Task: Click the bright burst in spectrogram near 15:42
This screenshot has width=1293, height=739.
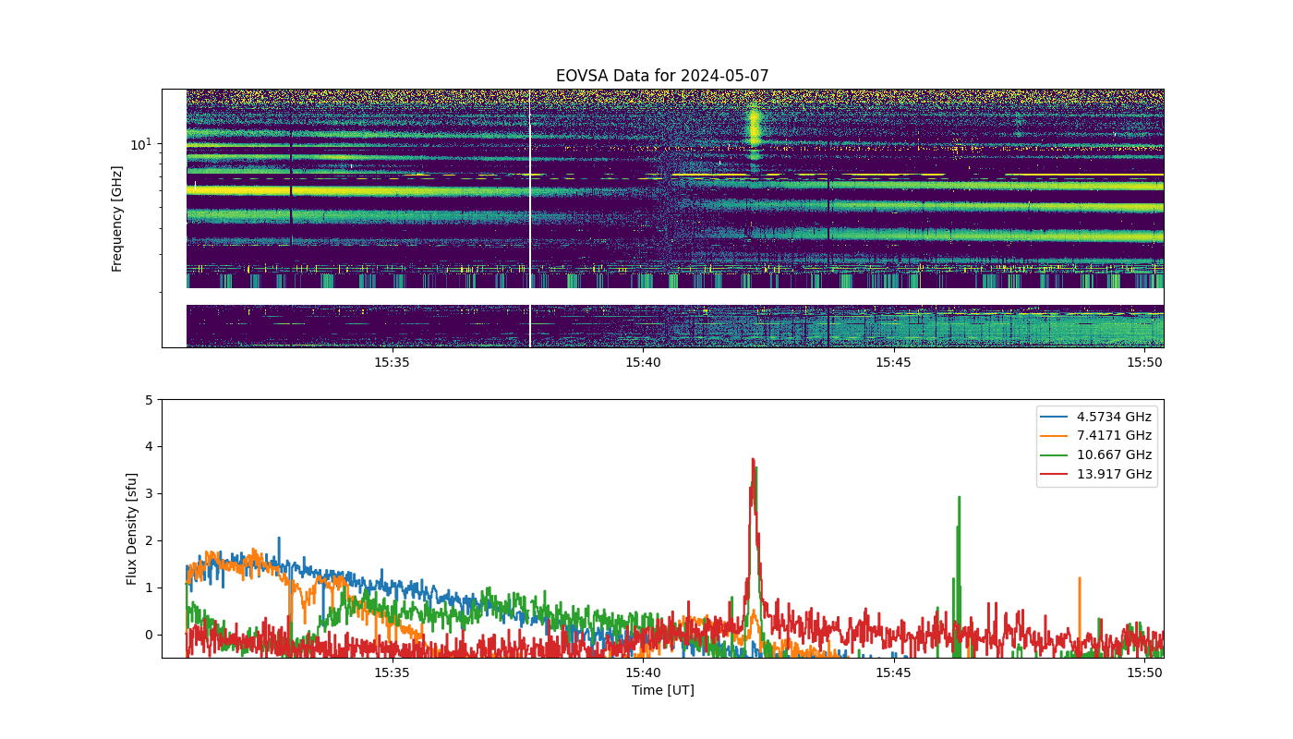Action: [755, 129]
